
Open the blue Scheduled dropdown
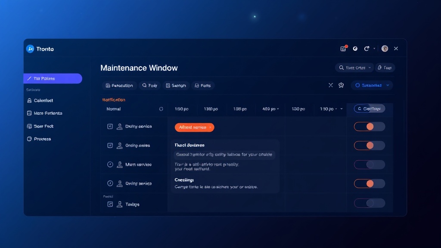tap(372, 85)
